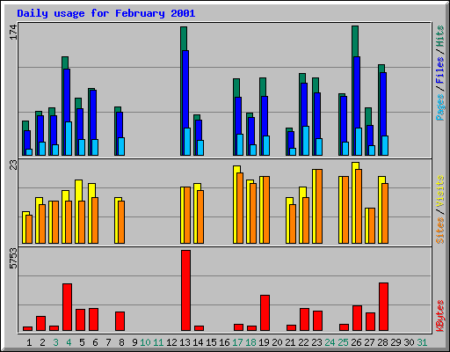Click the Hits legend label
This screenshot has width=450, height=352.
(440, 36)
